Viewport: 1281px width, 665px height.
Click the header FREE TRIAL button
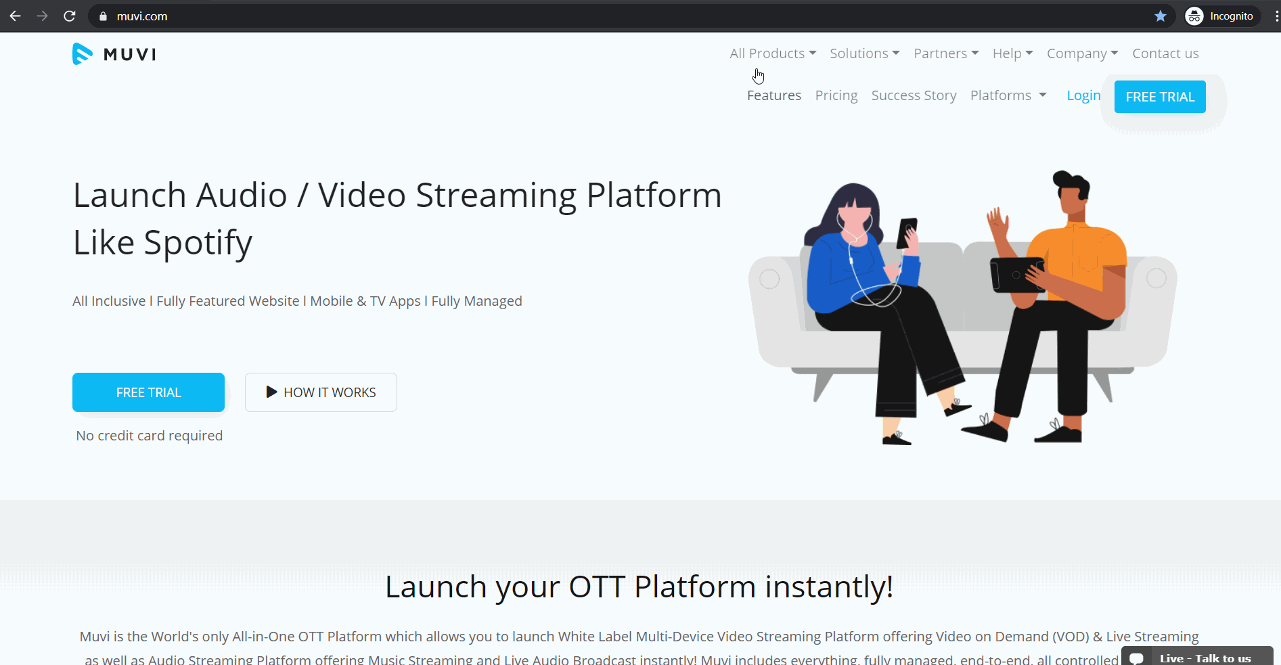(x=1160, y=97)
